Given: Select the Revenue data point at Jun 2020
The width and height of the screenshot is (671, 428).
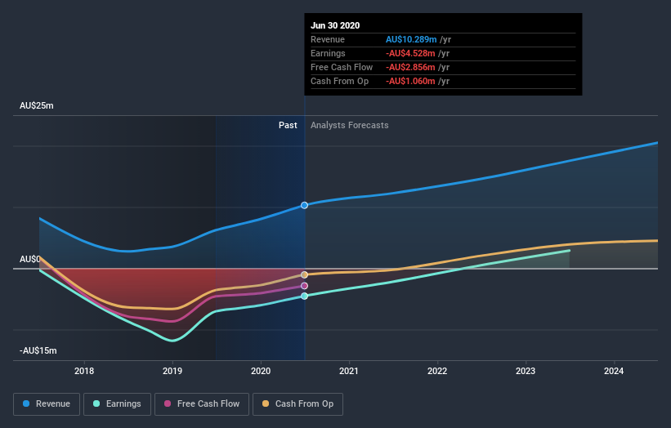Looking at the screenshot, I should point(304,205).
